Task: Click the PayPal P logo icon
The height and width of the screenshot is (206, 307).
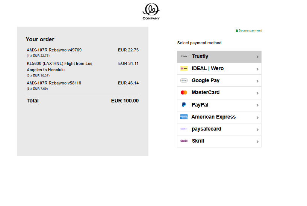Action: click(x=184, y=105)
